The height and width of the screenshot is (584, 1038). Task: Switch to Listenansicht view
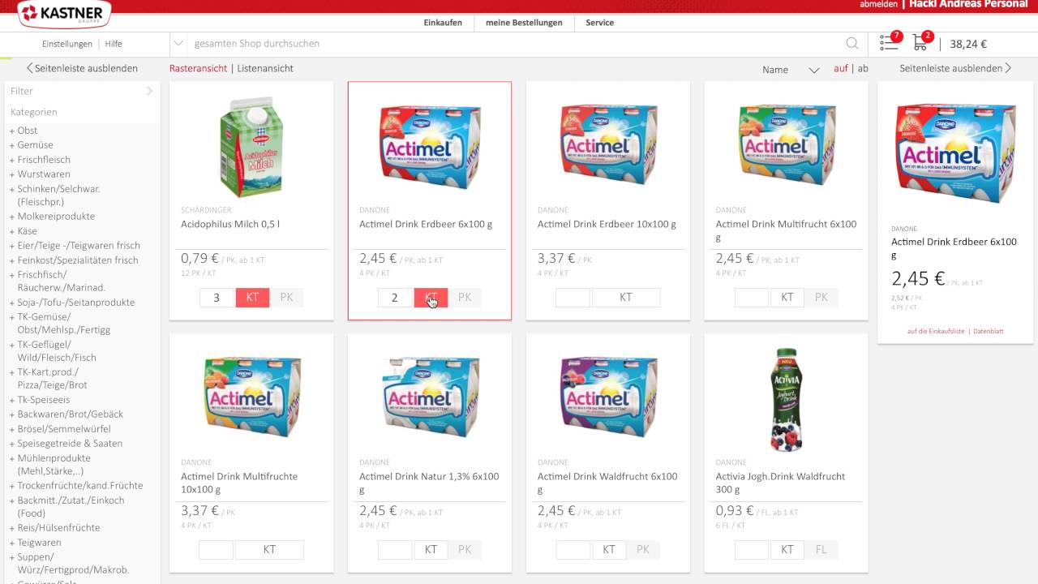[x=265, y=68]
